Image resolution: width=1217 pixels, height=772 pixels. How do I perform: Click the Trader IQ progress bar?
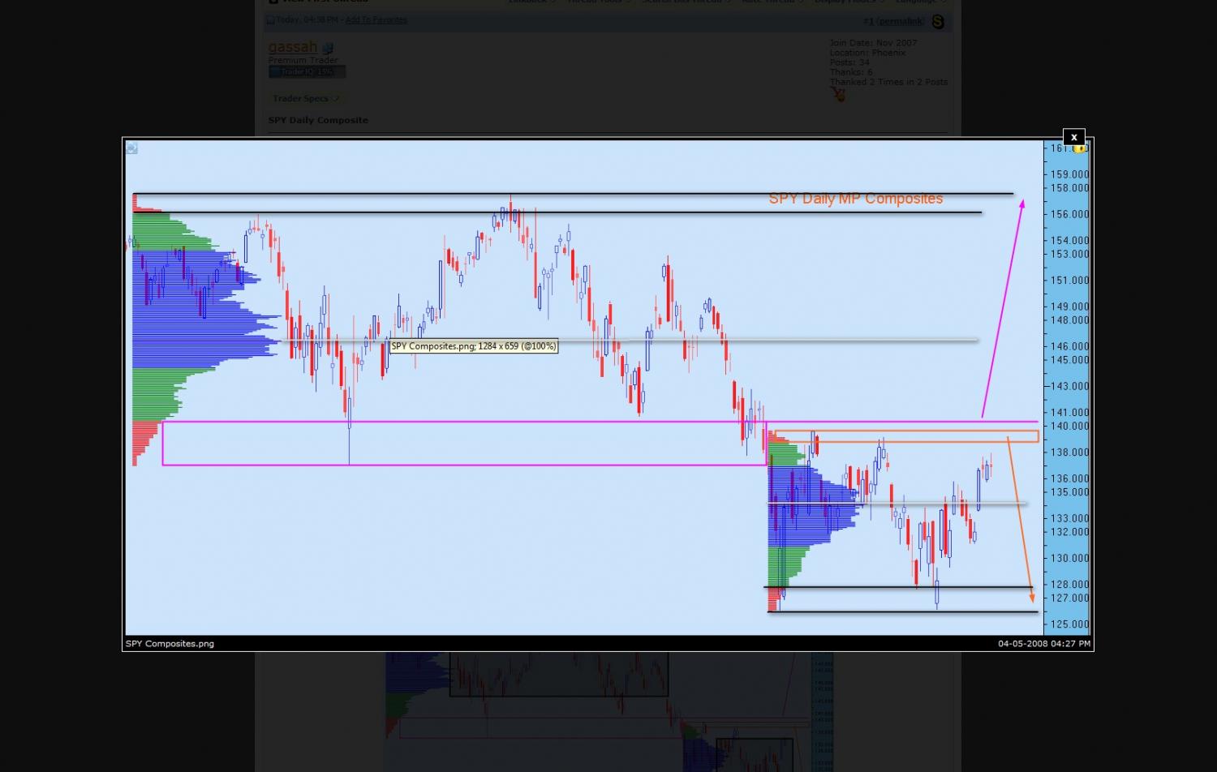[x=307, y=72]
